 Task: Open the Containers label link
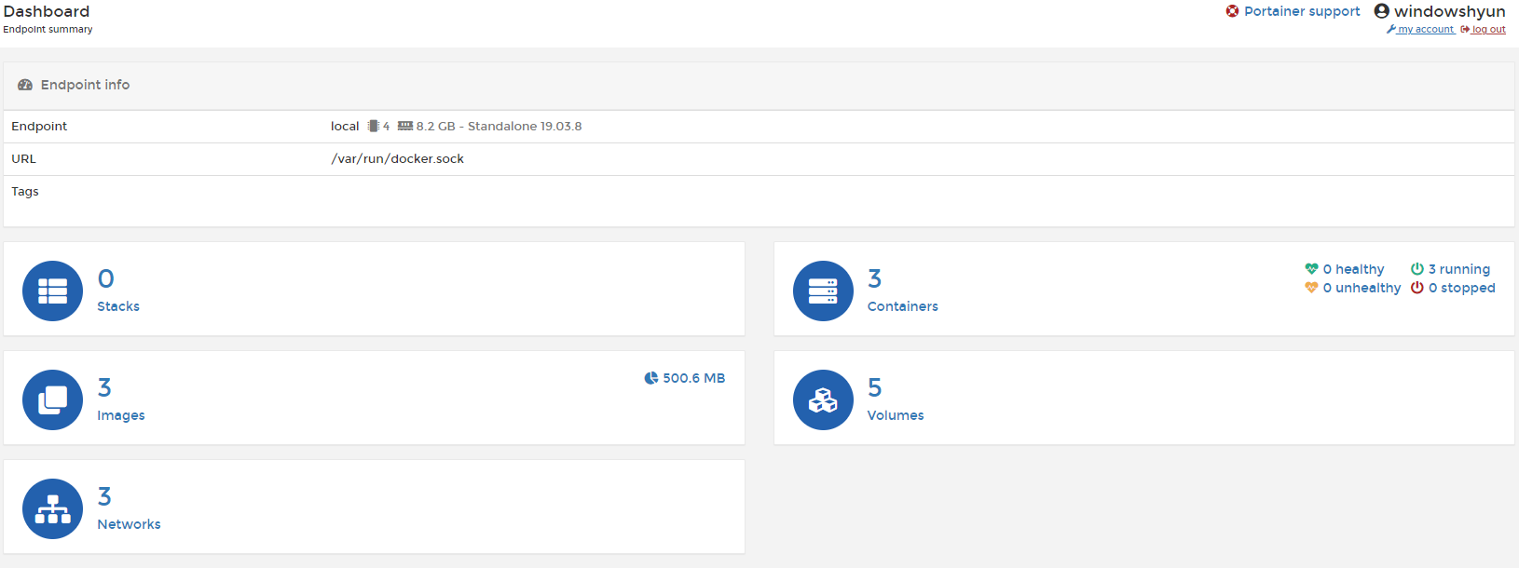click(902, 306)
